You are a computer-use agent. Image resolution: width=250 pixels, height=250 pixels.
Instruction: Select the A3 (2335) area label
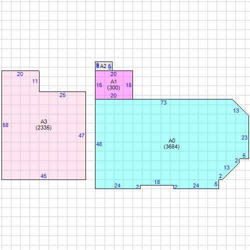tap(43, 124)
